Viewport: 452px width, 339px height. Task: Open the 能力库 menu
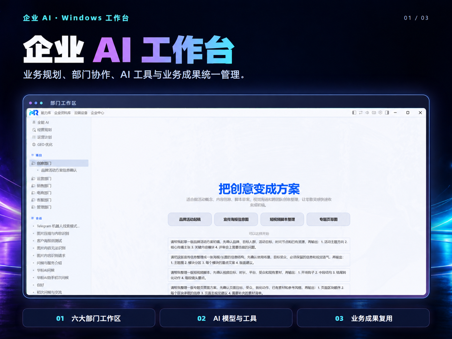(46, 113)
